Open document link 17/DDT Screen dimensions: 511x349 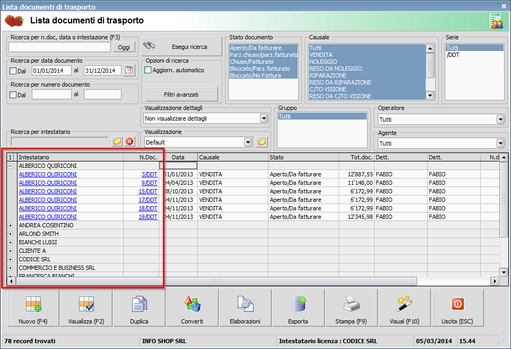pyautogui.click(x=148, y=200)
